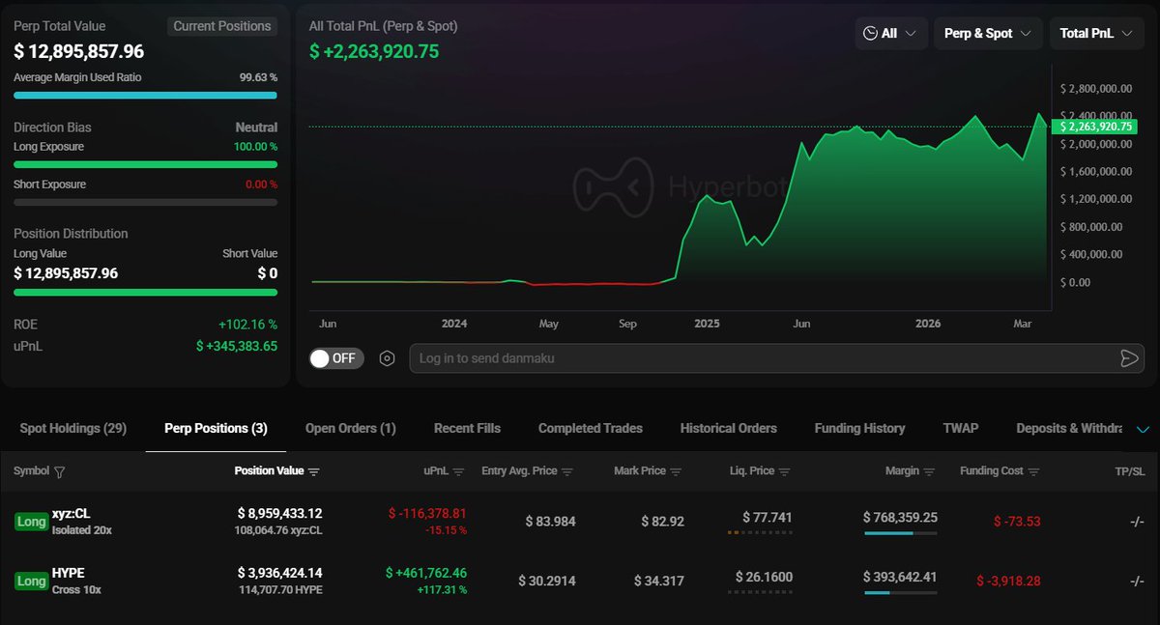This screenshot has width=1160, height=625.
Task: Click the Long badge on HYPE row
Action: pyautogui.click(x=31, y=581)
